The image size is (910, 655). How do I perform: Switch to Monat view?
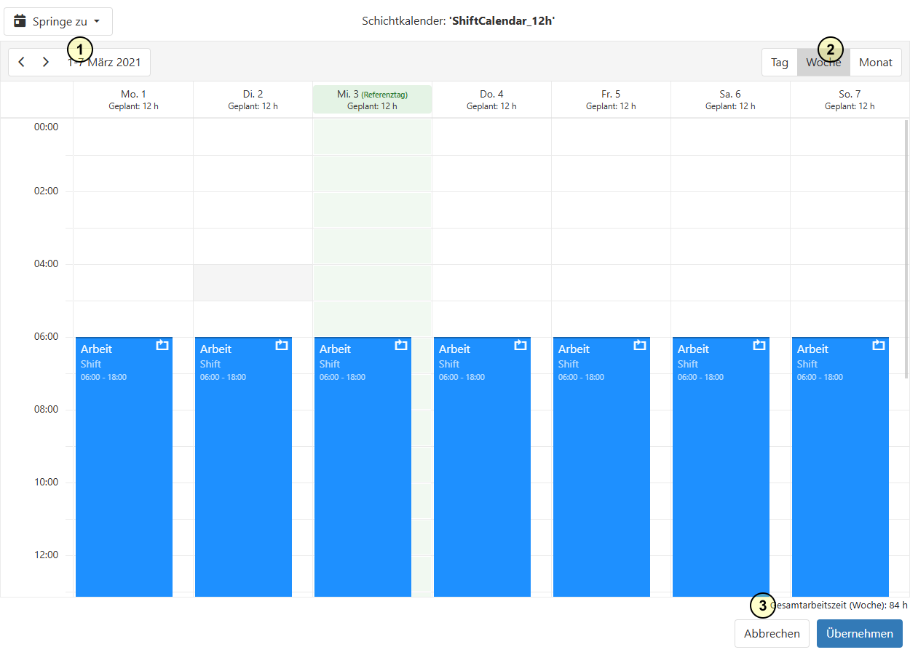876,62
